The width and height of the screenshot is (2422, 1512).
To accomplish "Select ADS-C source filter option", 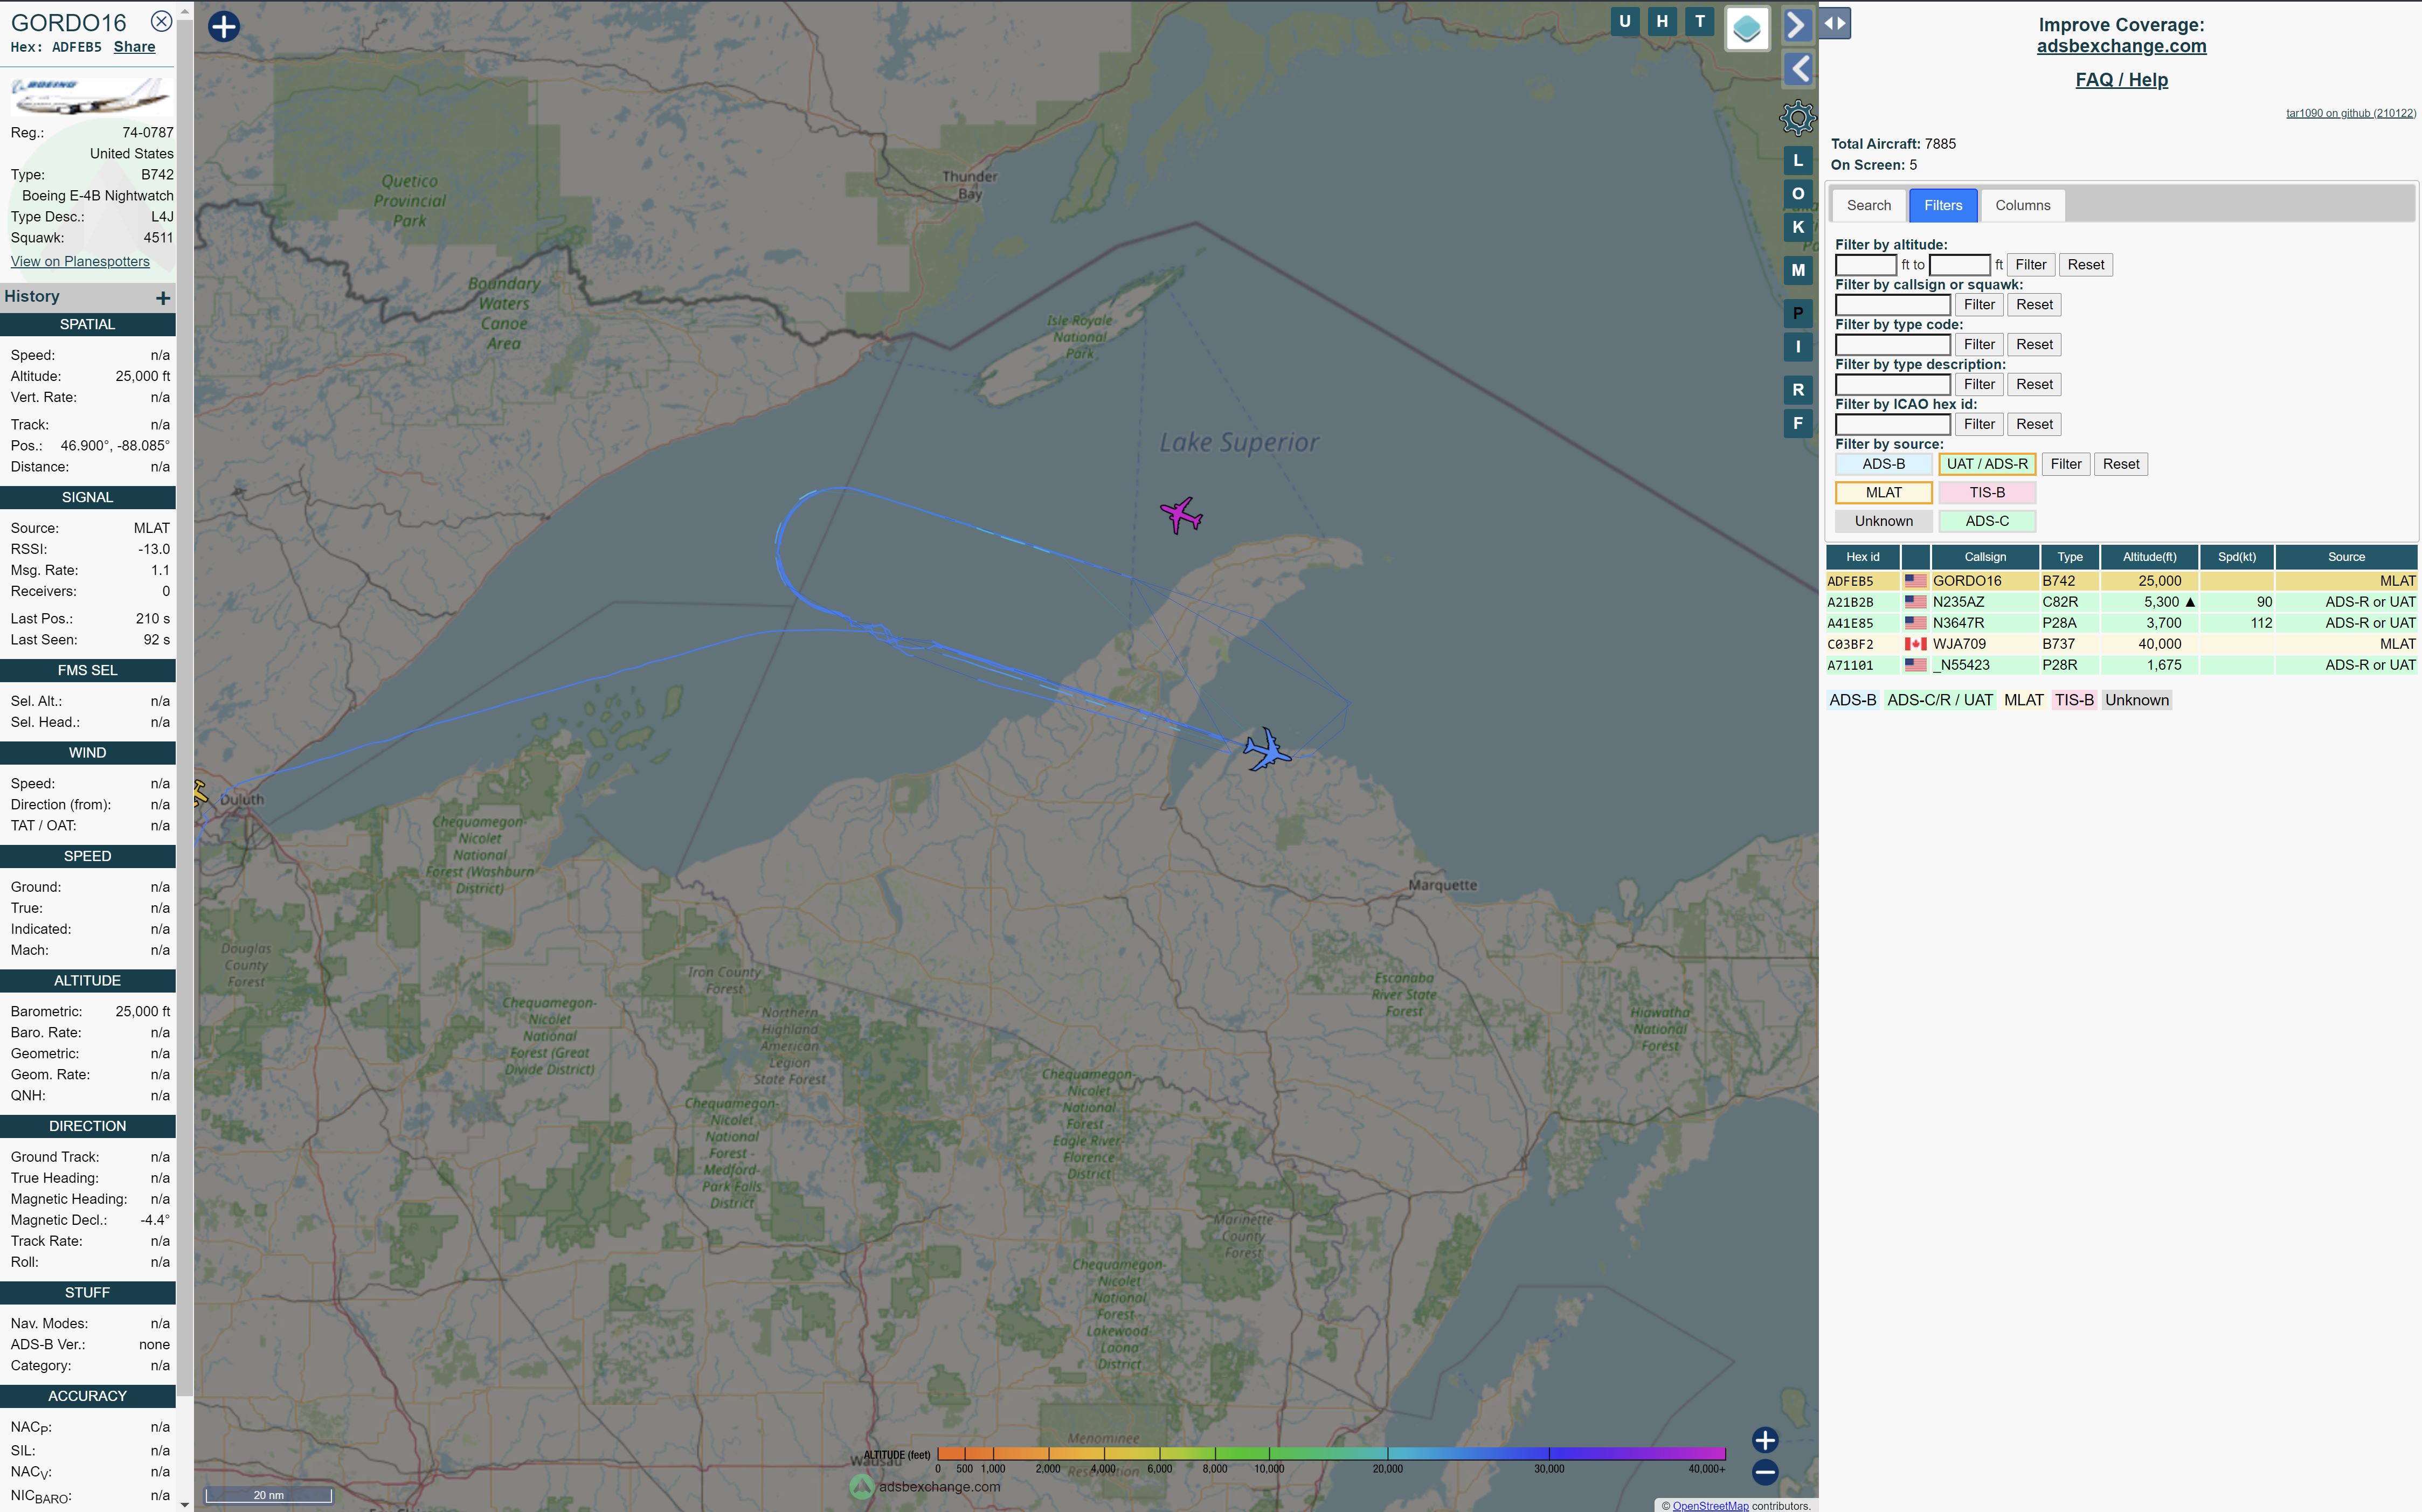I will [1986, 521].
